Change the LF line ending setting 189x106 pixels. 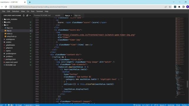click(151, 105)
